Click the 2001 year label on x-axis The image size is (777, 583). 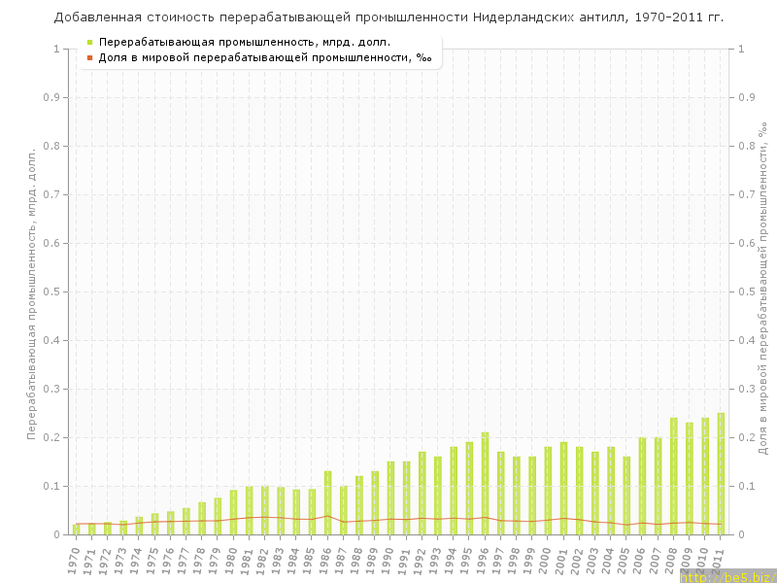pos(561,562)
